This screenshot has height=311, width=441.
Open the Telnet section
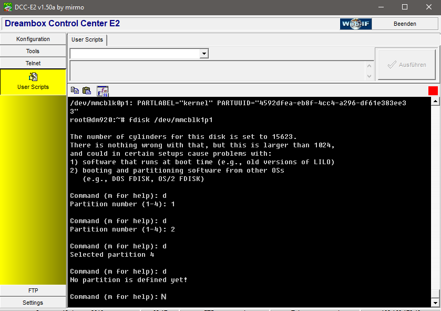33,64
